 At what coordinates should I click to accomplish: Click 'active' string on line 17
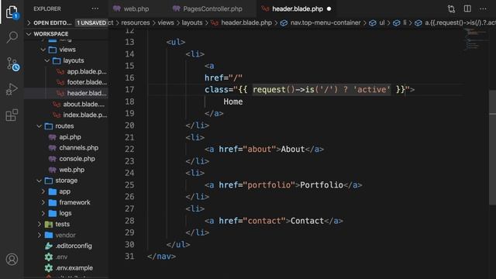[372, 90]
